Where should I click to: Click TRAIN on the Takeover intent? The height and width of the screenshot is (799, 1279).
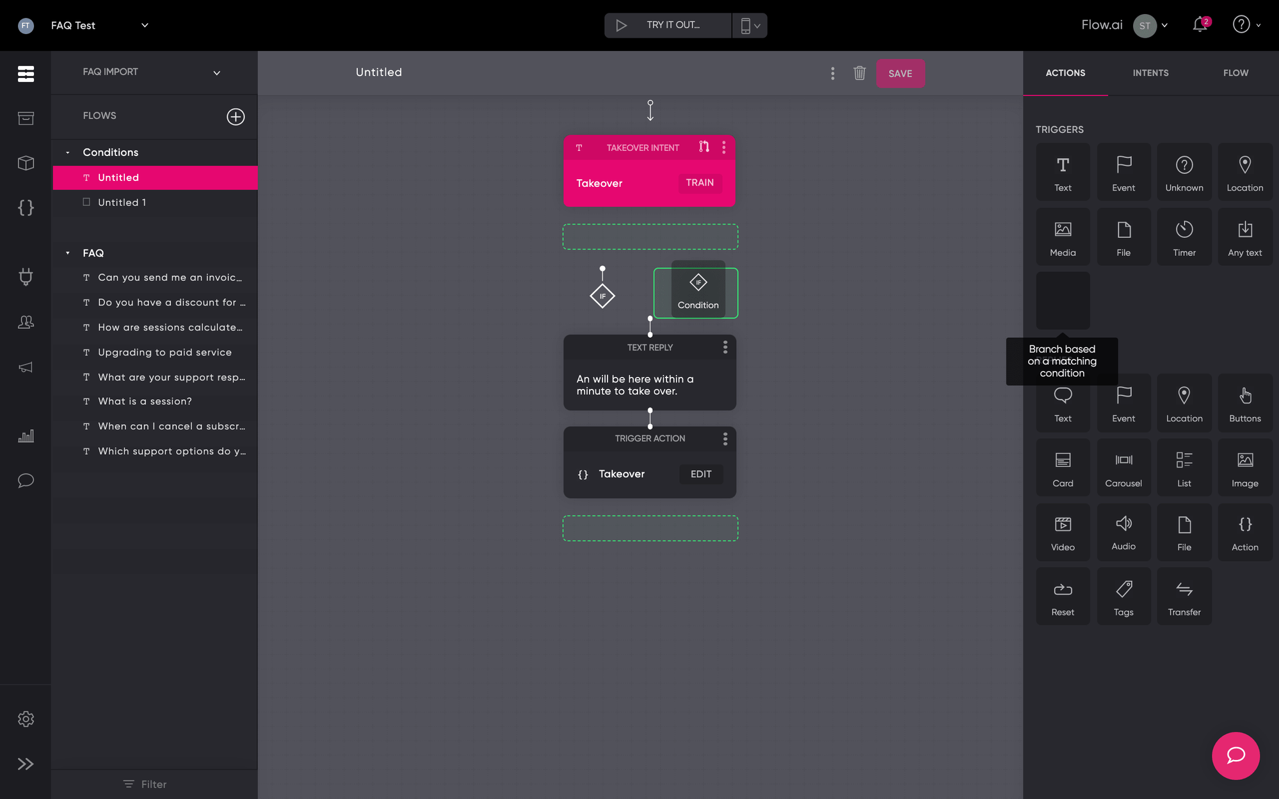coord(700,183)
